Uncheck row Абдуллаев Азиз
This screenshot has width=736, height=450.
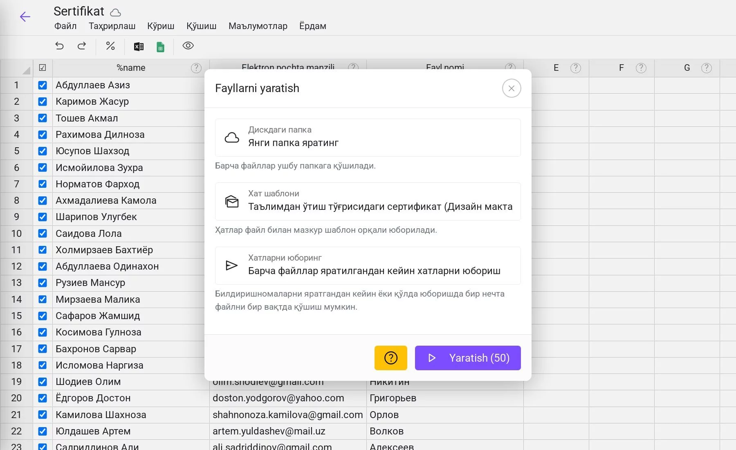43,85
